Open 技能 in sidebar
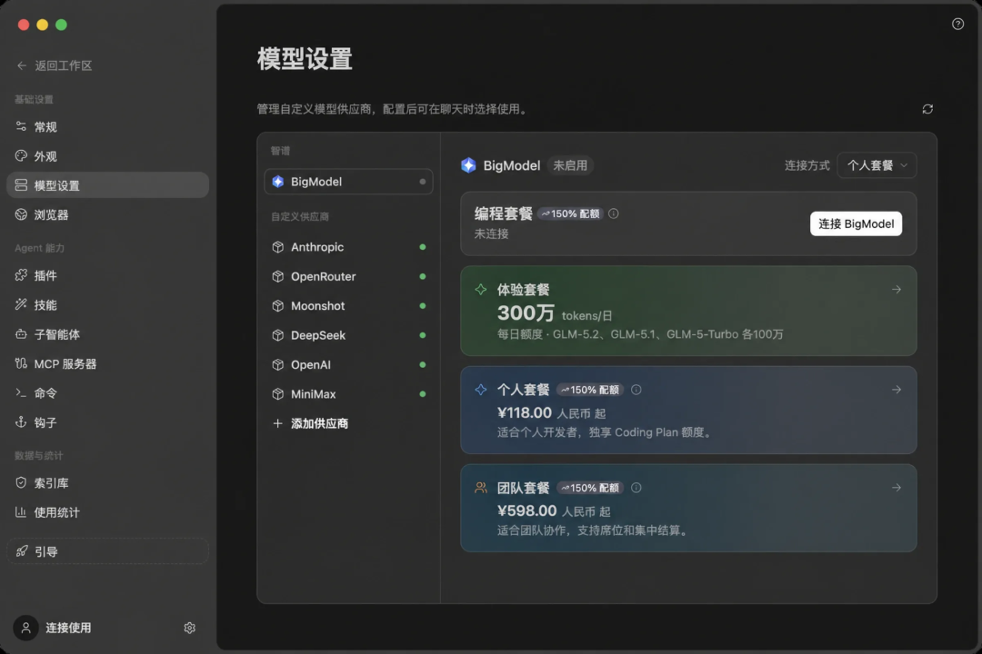This screenshot has width=982, height=654. 107,305
